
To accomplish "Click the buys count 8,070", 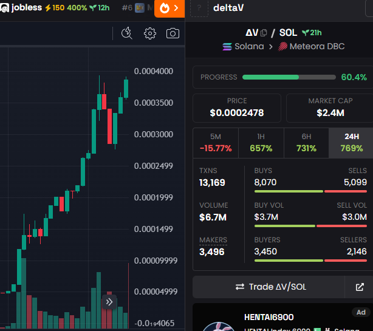I will 265,182.
